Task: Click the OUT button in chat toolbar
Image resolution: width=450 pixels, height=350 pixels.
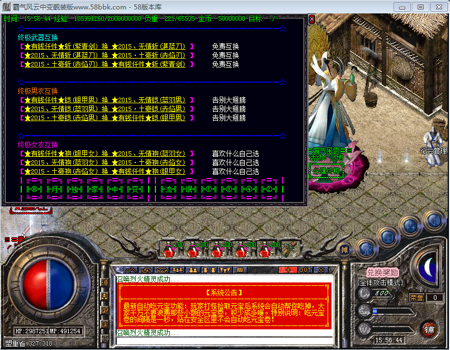Action: click(305, 270)
